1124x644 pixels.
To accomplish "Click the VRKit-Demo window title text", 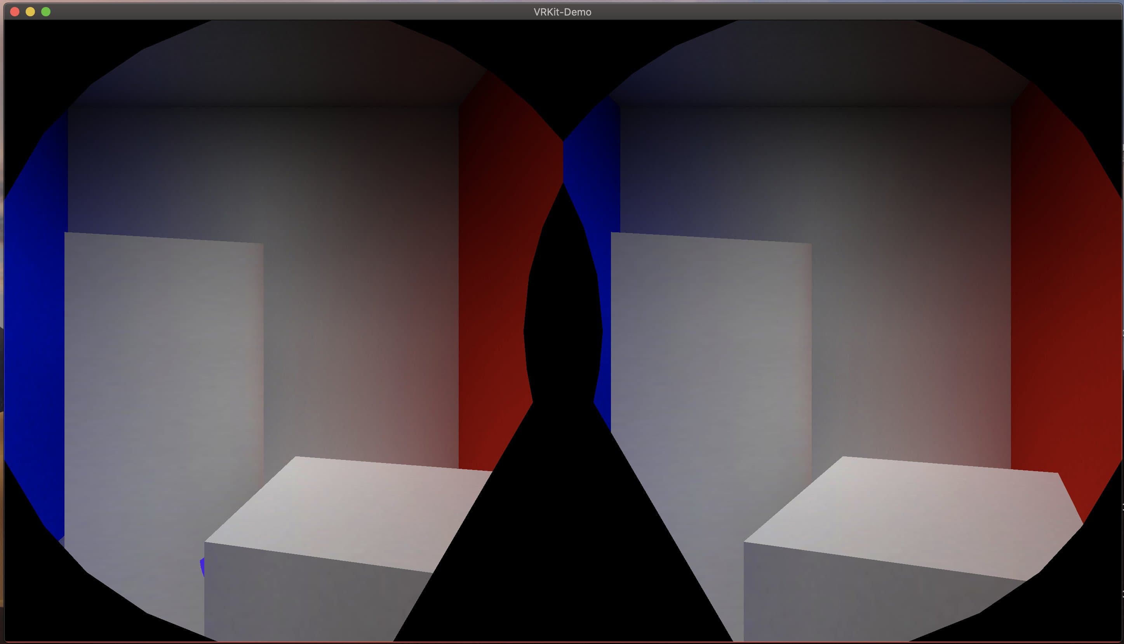I will click(x=562, y=12).
